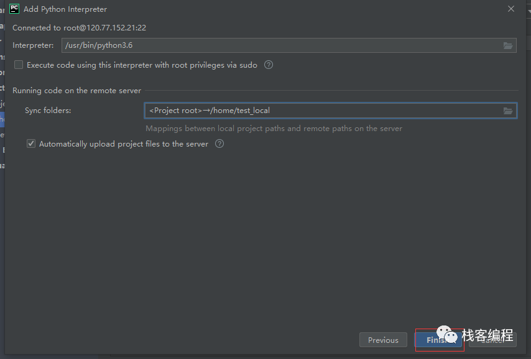This screenshot has height=359, width=531.
Task: Go back with the Previous button
Action: pyautogui.click(x=383, y=340)
